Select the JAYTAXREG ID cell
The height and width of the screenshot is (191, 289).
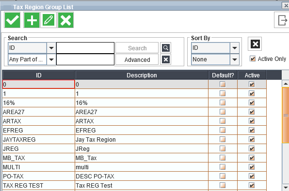pyautogui.click(x=38, y=139)
